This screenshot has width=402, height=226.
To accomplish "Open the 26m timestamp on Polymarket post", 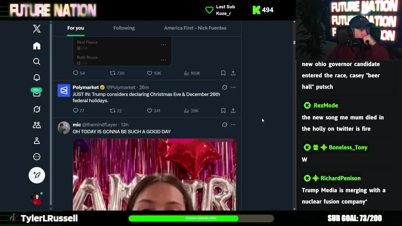I will point(144,87).
